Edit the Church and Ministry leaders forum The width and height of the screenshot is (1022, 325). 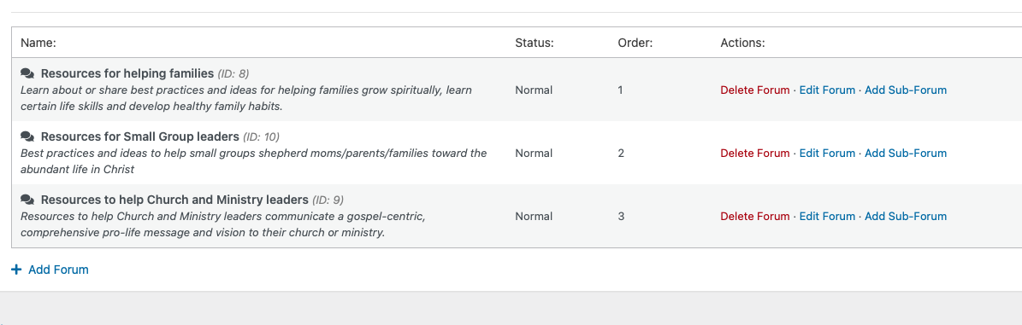827,217
